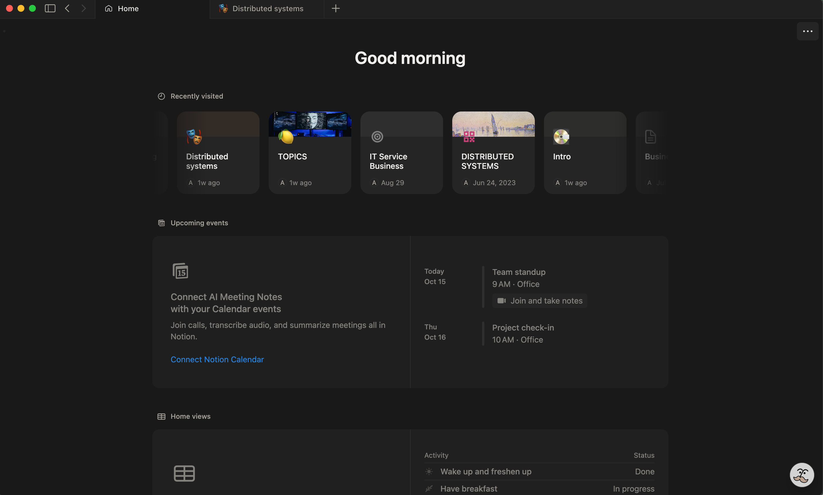Click the Home views table icon
The width and height of the screenshot is (823, 495).
click(161, 417)
